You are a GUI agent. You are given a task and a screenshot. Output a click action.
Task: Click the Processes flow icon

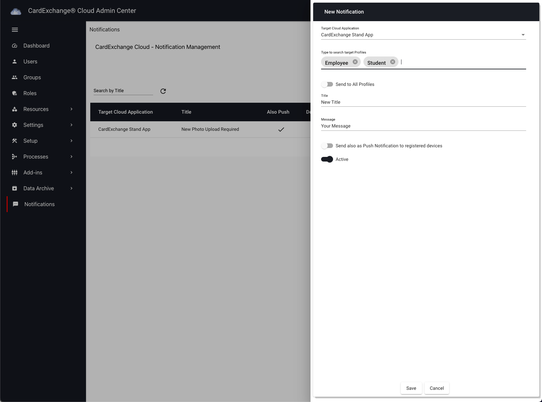click(15, 157)
